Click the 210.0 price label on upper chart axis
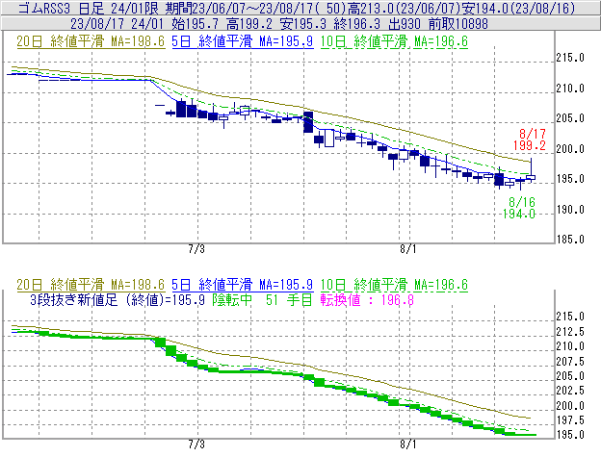The height and width of the screenshot is (457, 601). click(x=570, y=89)
